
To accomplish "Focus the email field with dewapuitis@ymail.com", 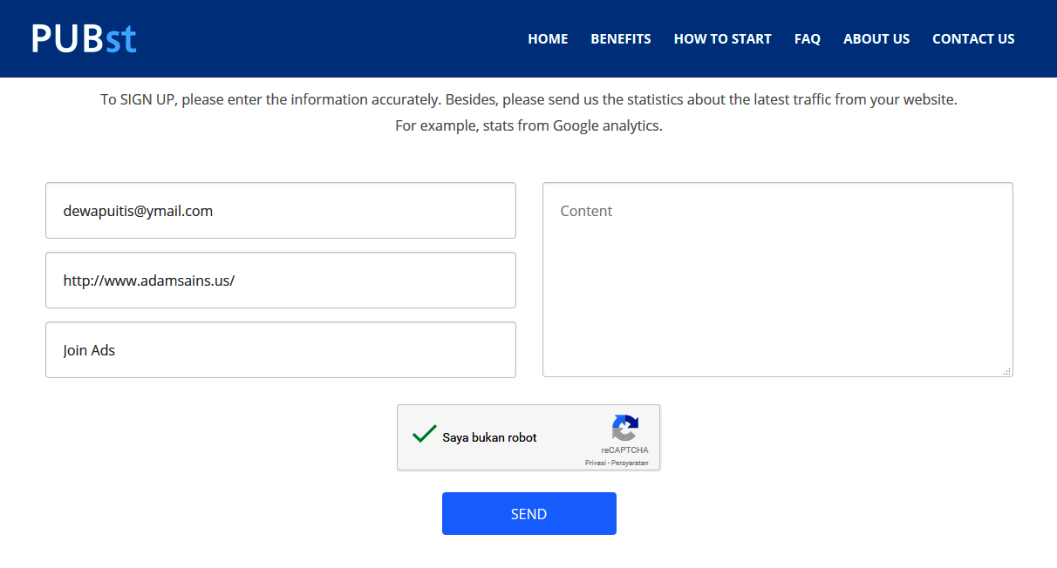I will tap(280, 211).
